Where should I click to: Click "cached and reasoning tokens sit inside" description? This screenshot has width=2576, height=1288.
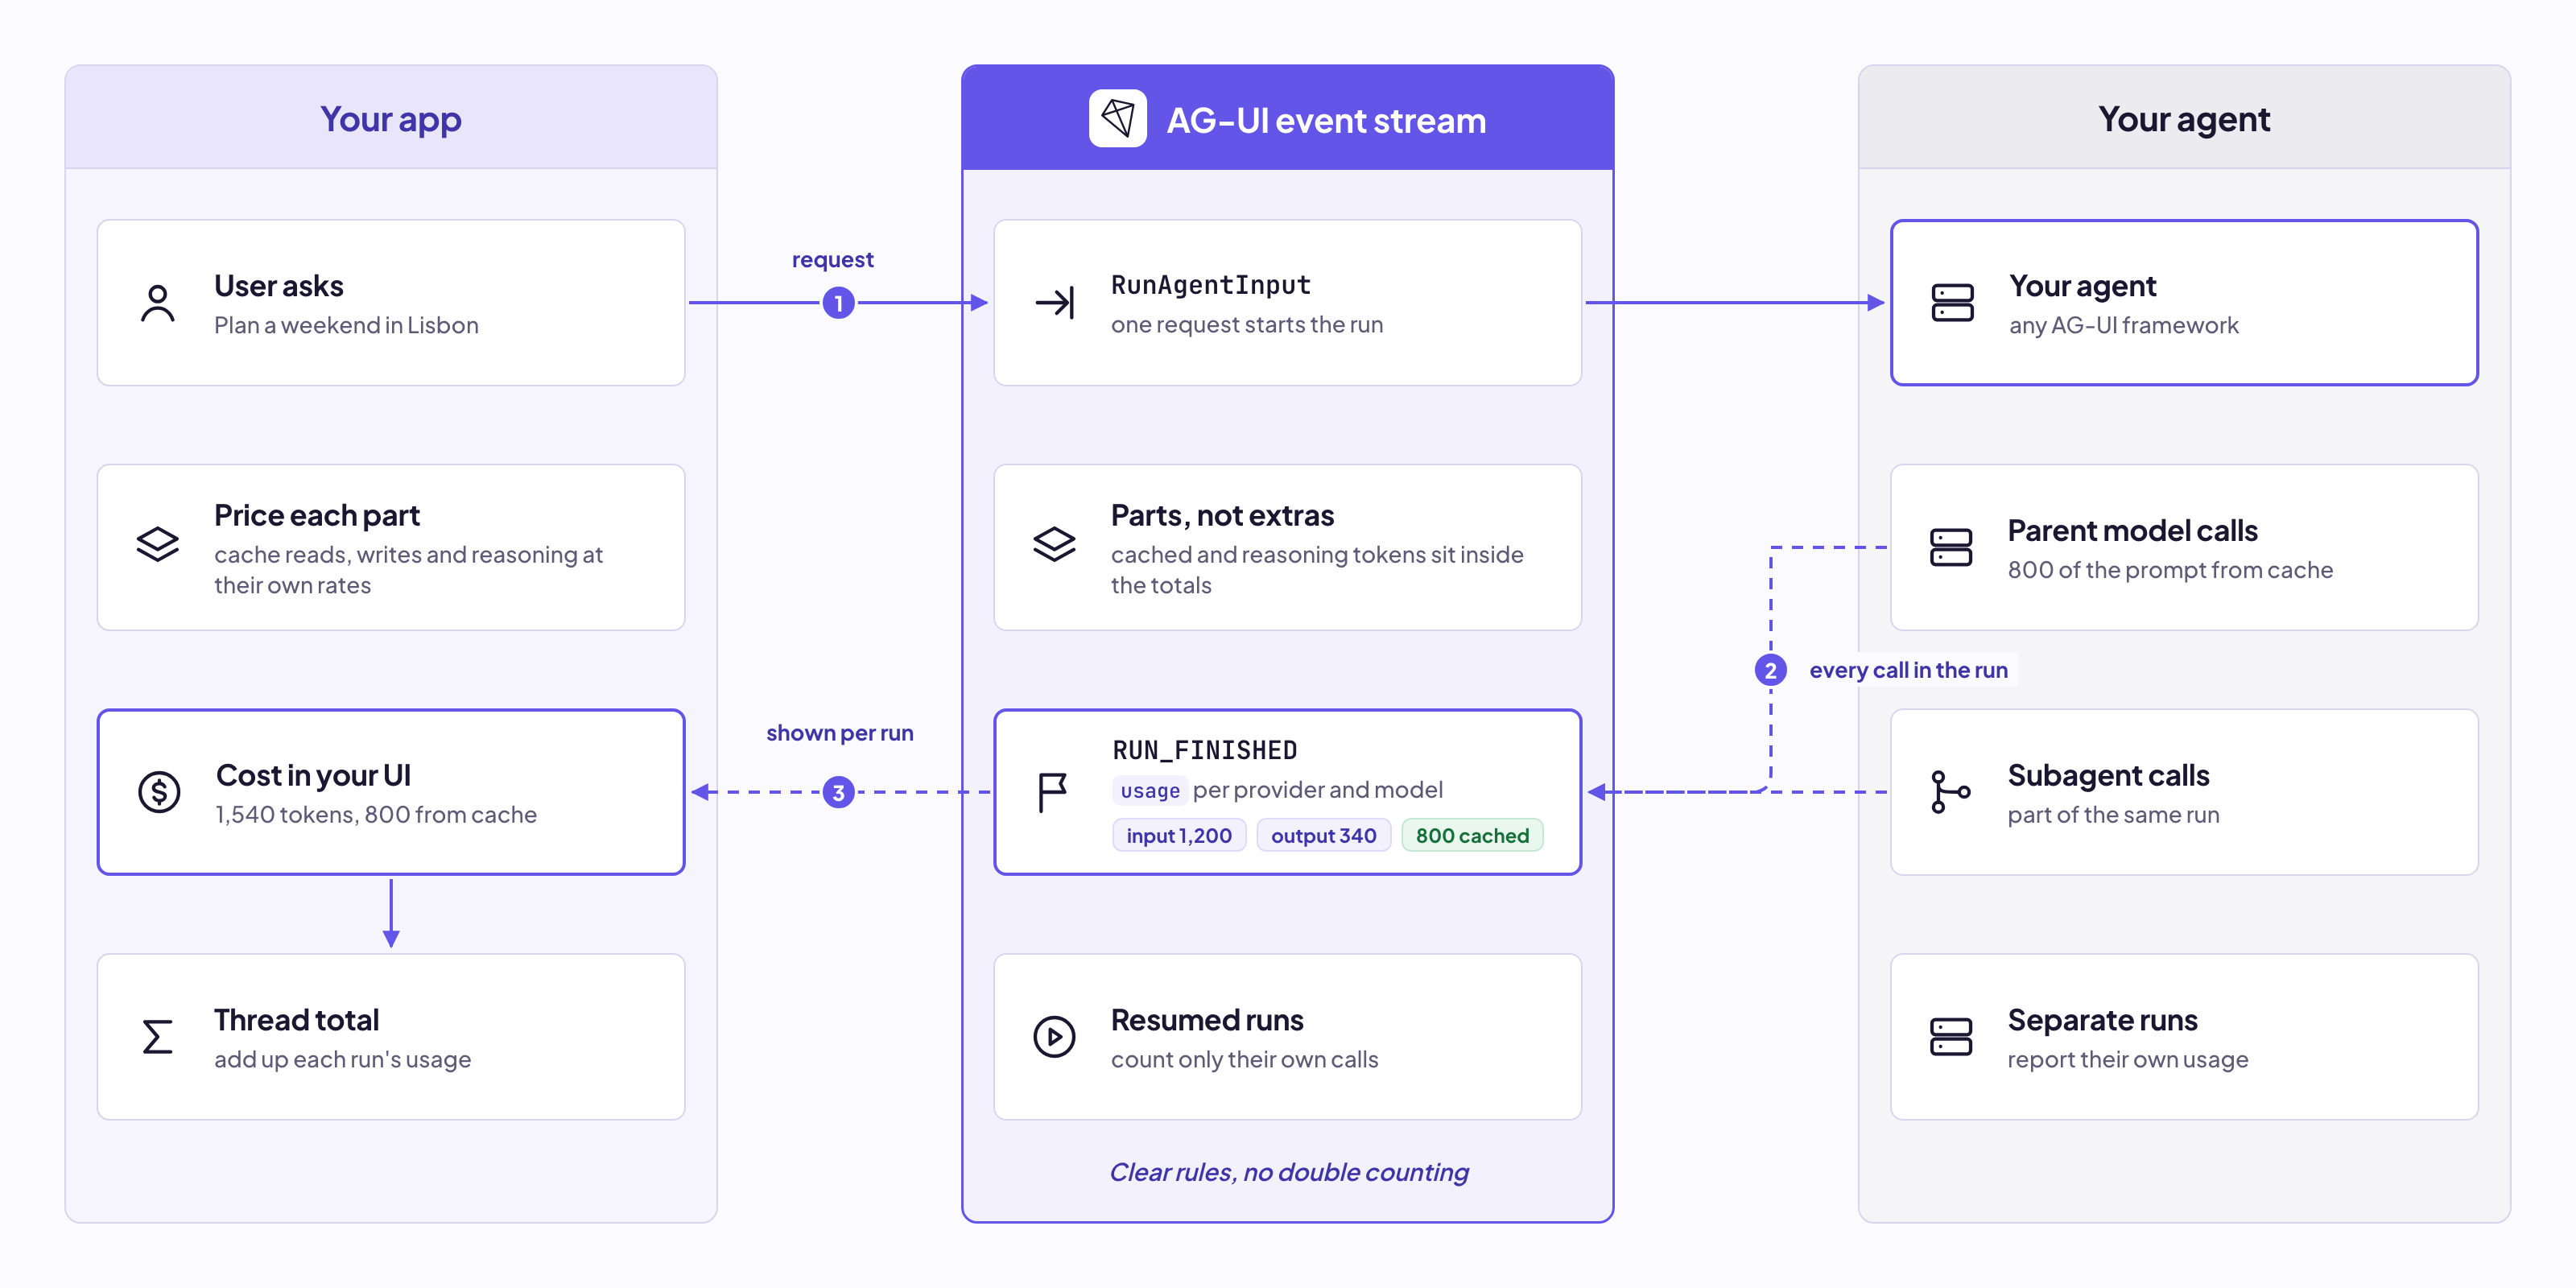1317,570
